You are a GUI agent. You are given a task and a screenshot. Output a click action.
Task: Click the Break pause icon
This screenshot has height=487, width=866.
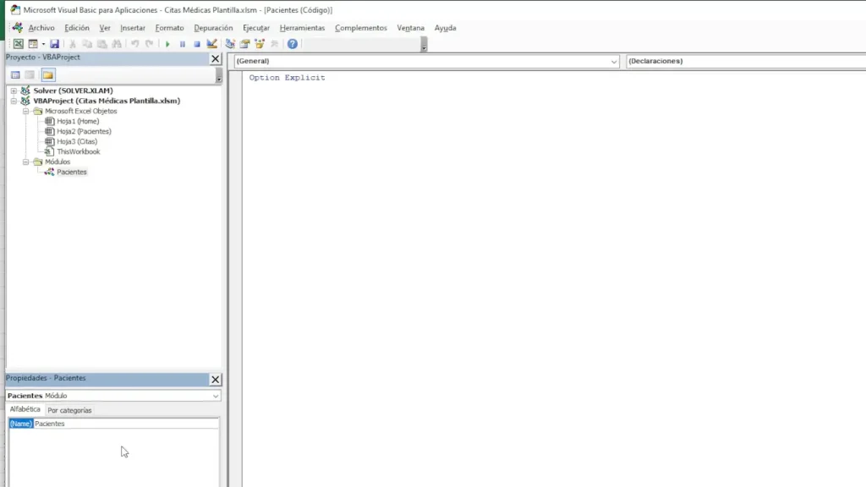click(x=183, y=44)
